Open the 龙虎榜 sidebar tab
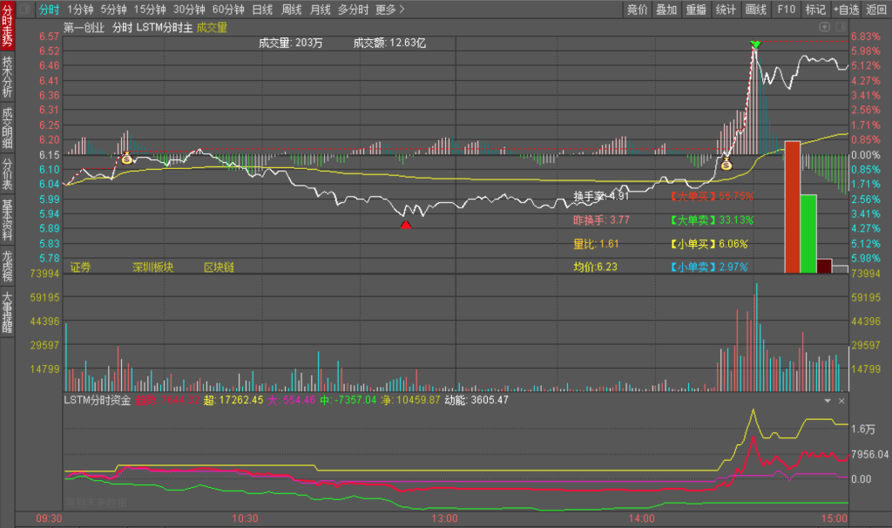 click(7, 265)
